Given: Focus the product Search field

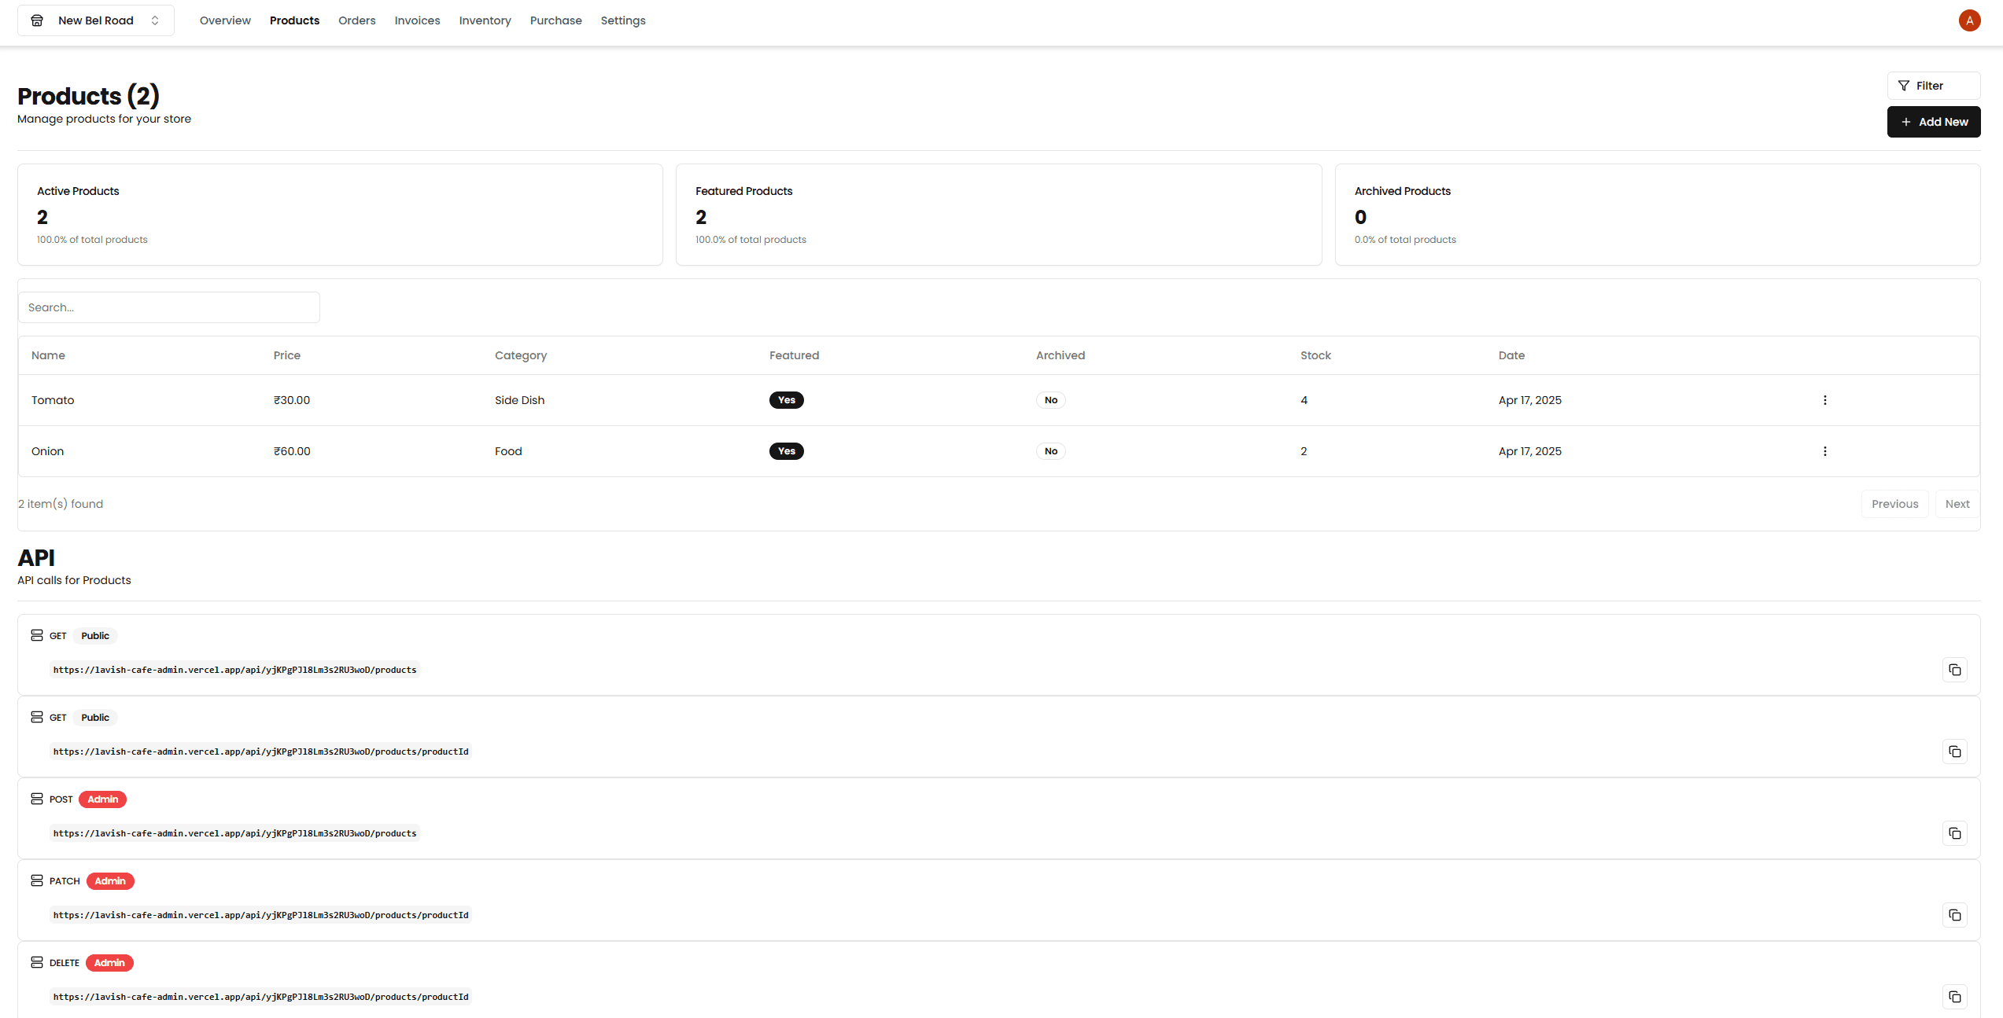Looking at the screenshot, I should click(169, 307).
